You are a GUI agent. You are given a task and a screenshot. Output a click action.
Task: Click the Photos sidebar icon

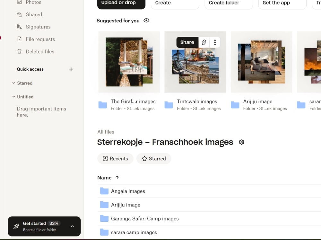click(20, 2)
